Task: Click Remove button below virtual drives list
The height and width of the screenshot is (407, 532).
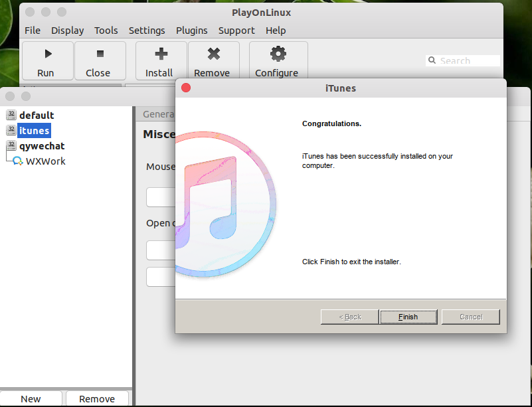Action: click(97, 398)
